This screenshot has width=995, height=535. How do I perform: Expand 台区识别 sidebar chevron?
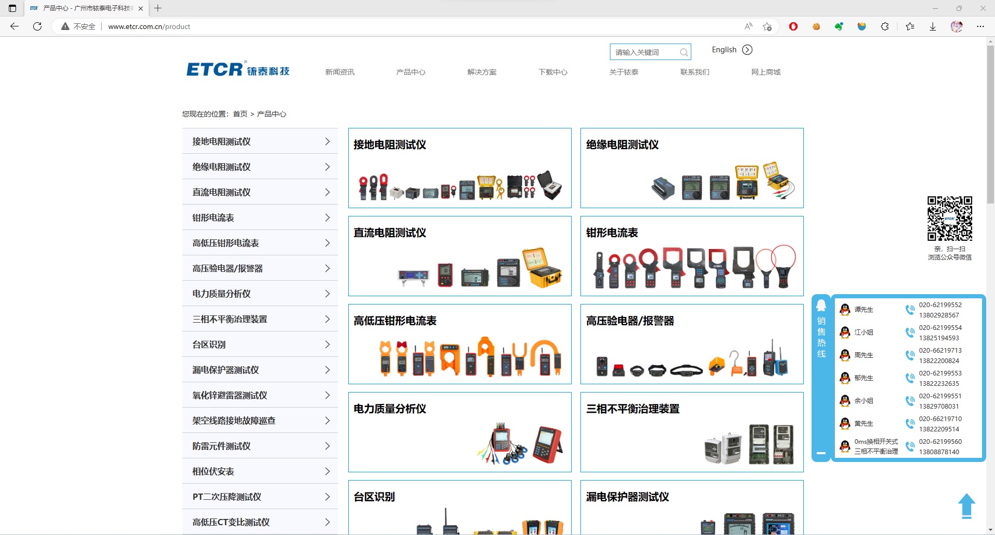click(x=327, y=344)
